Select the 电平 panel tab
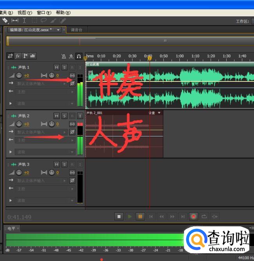The height and width of the screenshot is (261, 254). click(x=11, y=228)
